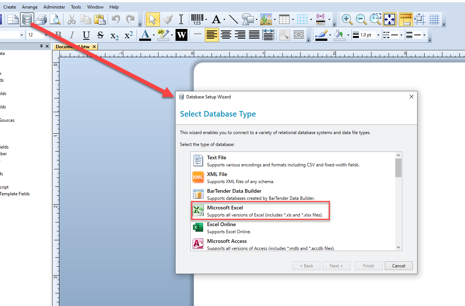Toggle the grid display icon
465x306 pixels.
coord(434,19)
